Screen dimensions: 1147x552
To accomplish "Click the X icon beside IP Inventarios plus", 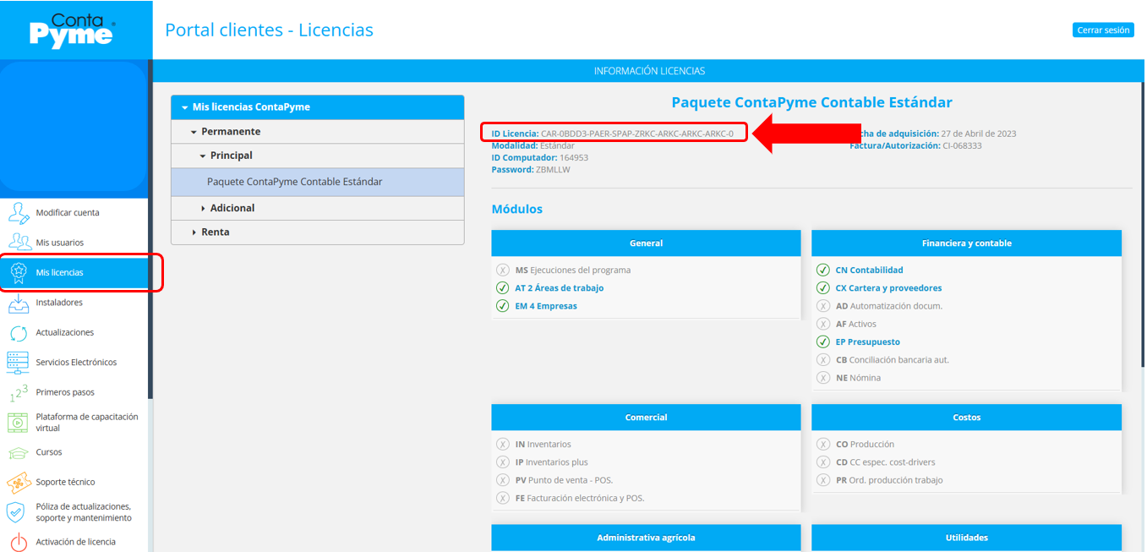I will (x=502, y=462).
